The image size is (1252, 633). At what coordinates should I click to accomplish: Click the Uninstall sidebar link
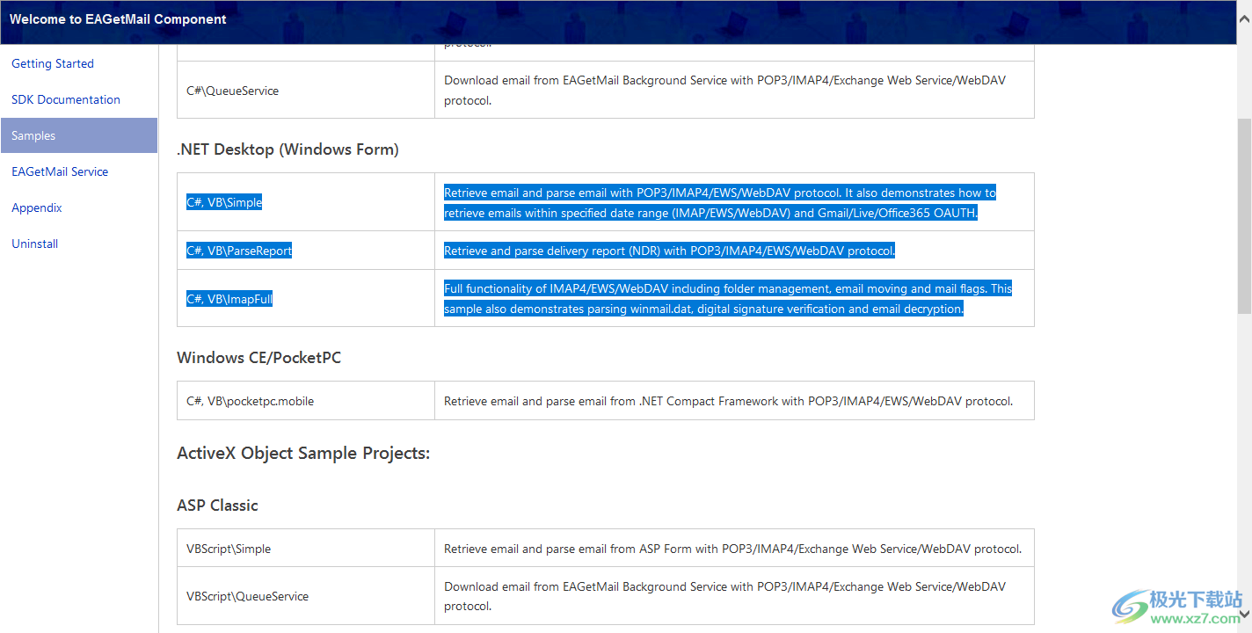point(35,244)
